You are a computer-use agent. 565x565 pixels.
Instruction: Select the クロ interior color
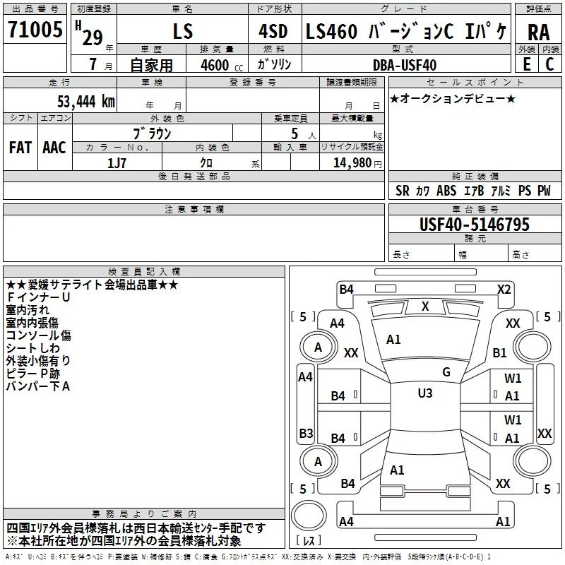pyautogui.click(x=206, y=162)
